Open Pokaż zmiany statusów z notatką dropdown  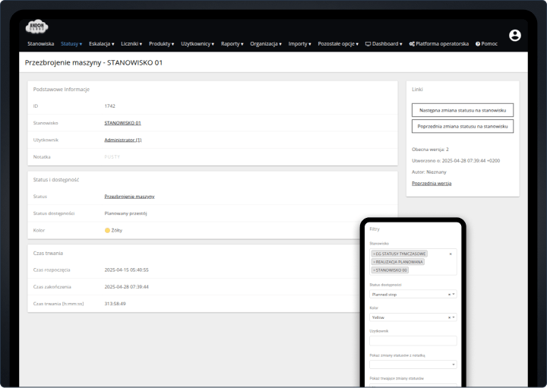pyautogui.click(x=413, y=364)
